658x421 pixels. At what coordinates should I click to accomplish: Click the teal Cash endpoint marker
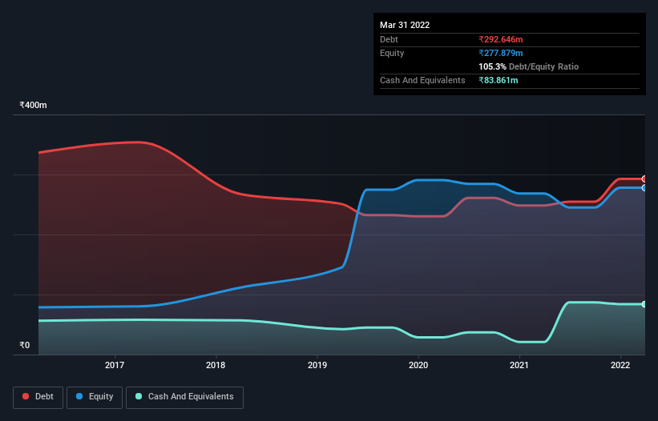coord(644,304)
